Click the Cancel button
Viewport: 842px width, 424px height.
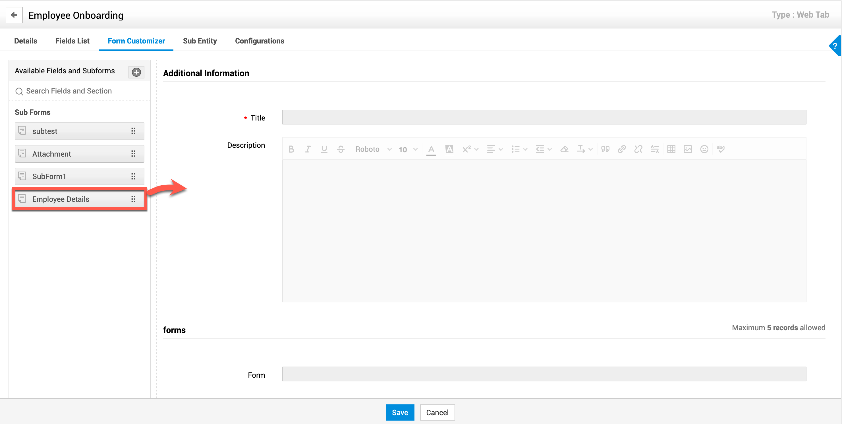tap(437, 412)
